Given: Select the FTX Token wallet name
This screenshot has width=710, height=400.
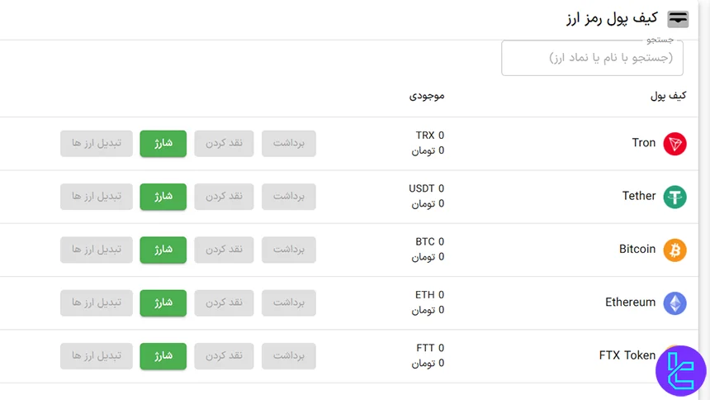Looking at the screenshot, I should coord(627,355).
